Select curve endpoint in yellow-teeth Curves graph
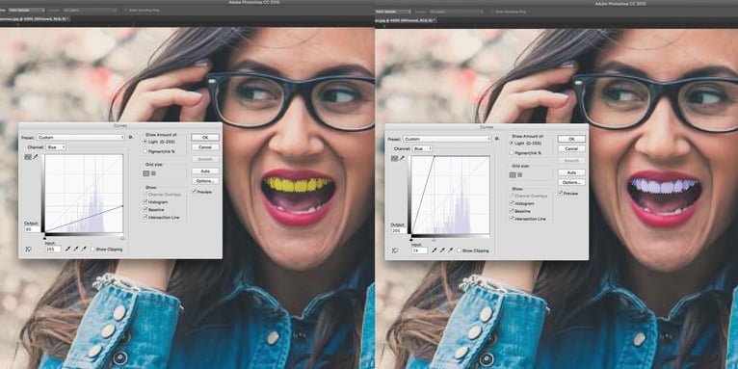The height and width of the screenshot is (369, 738). click(123, 206)
